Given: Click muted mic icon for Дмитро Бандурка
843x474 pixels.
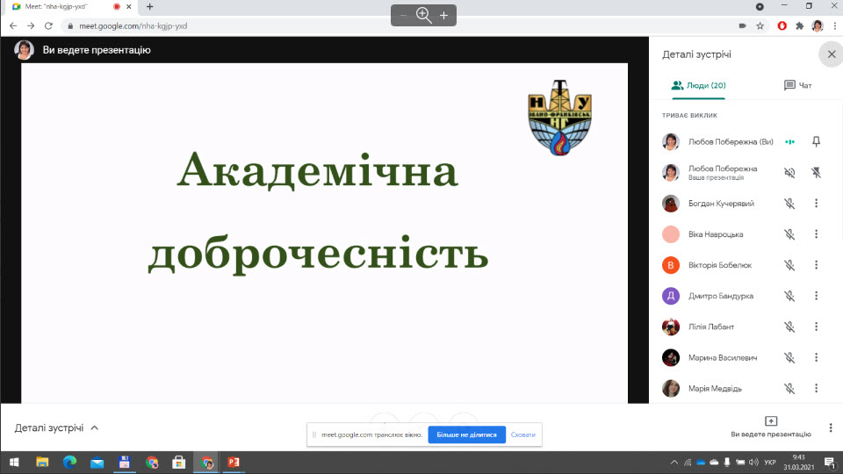Looking at the screenshot, I should (x=789, y=296).
